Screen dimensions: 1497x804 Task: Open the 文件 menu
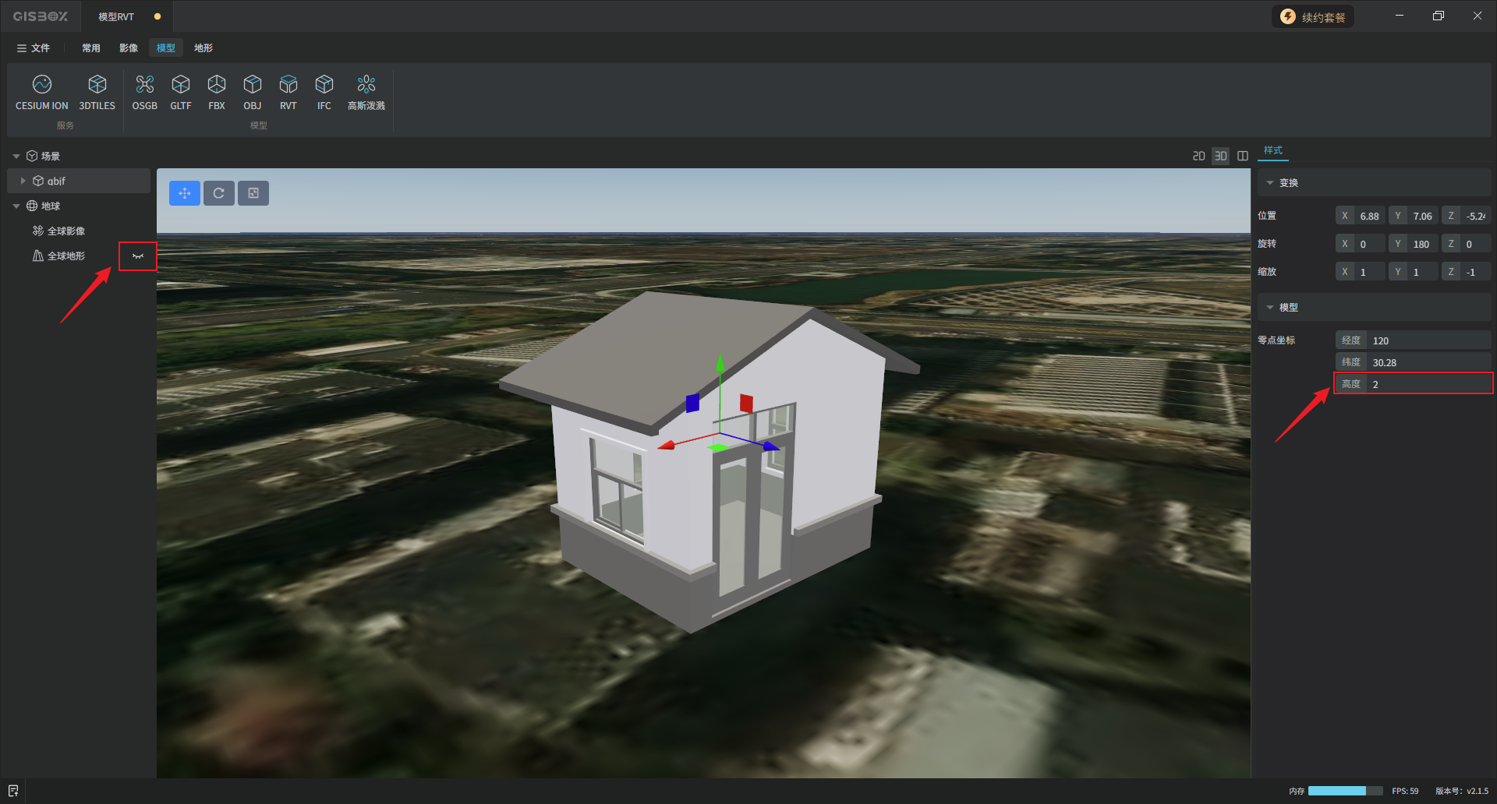tap(34, 48)
